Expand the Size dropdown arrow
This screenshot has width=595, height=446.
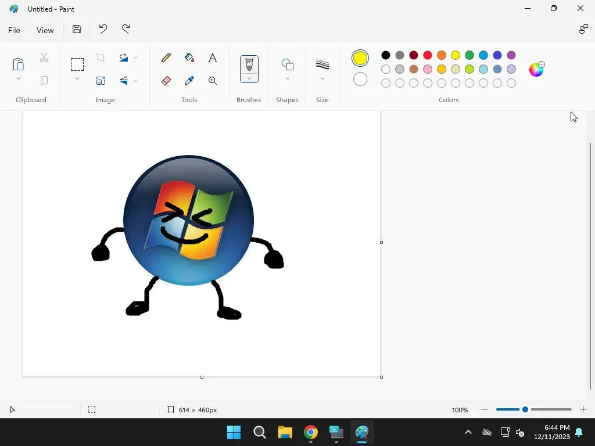(322, 78)
